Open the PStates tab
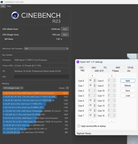Image resolution: width=138 pixels, height=144 pixels. [115, 71]
